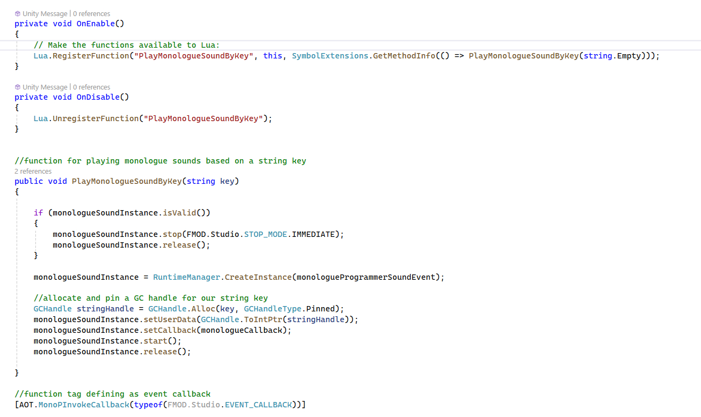Click the OnEnable method name
The height and width of the screenshot is (417, 701).
click(x=95, y=24)
